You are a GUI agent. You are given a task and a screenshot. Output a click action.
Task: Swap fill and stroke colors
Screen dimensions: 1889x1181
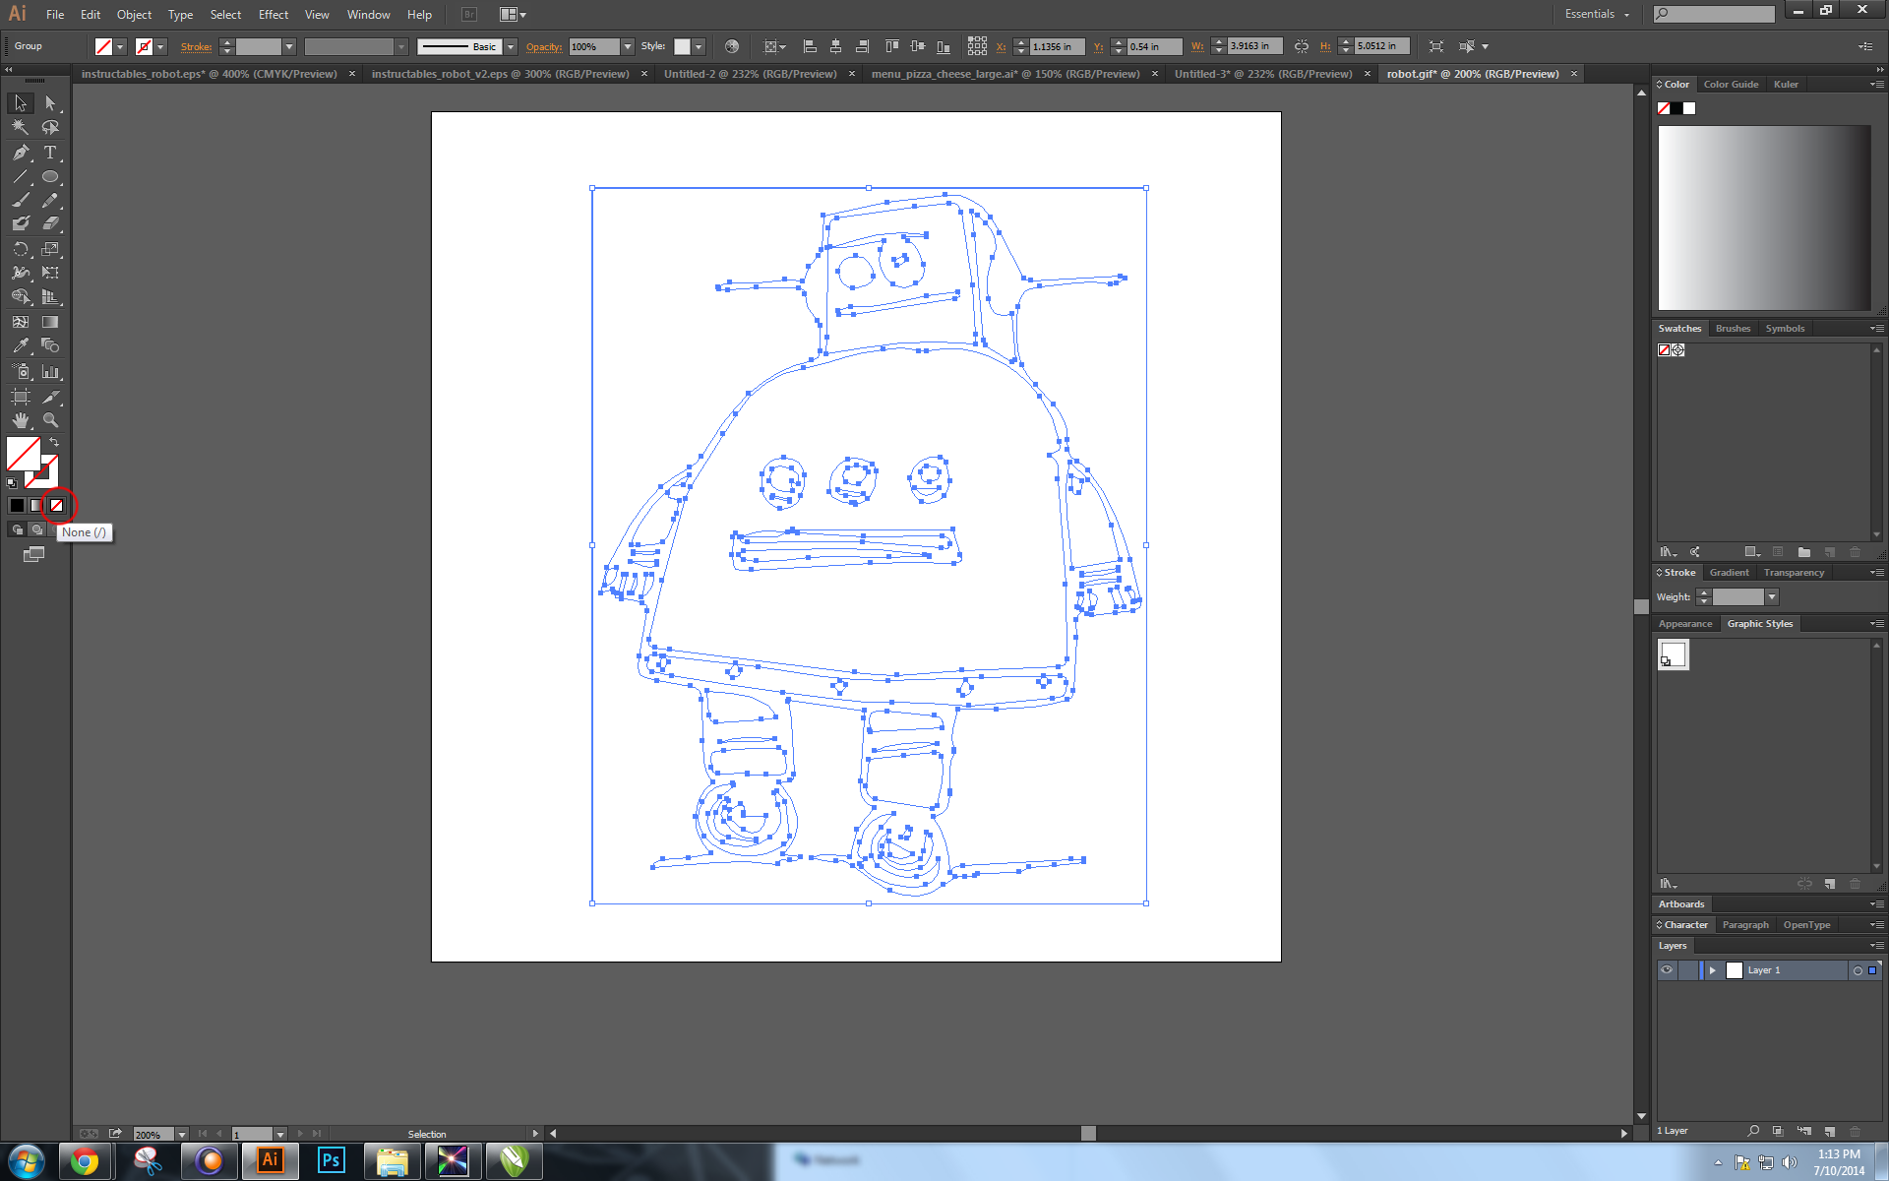54,443
